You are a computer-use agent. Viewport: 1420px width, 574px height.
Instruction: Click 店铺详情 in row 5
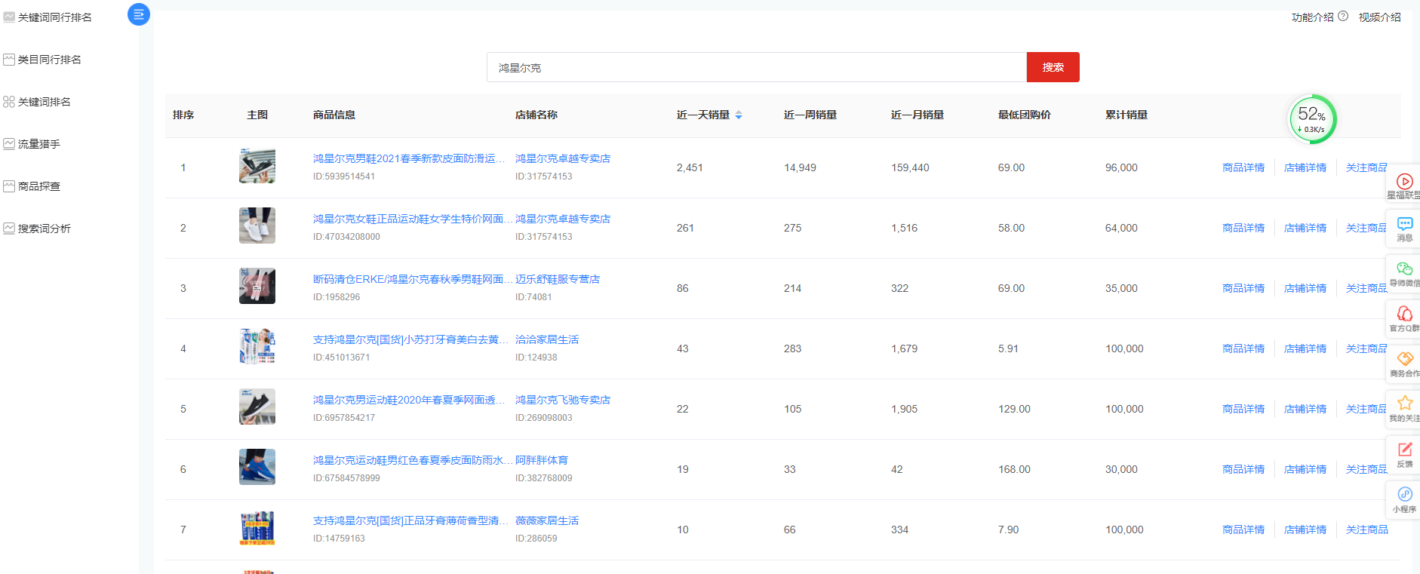1305,409
